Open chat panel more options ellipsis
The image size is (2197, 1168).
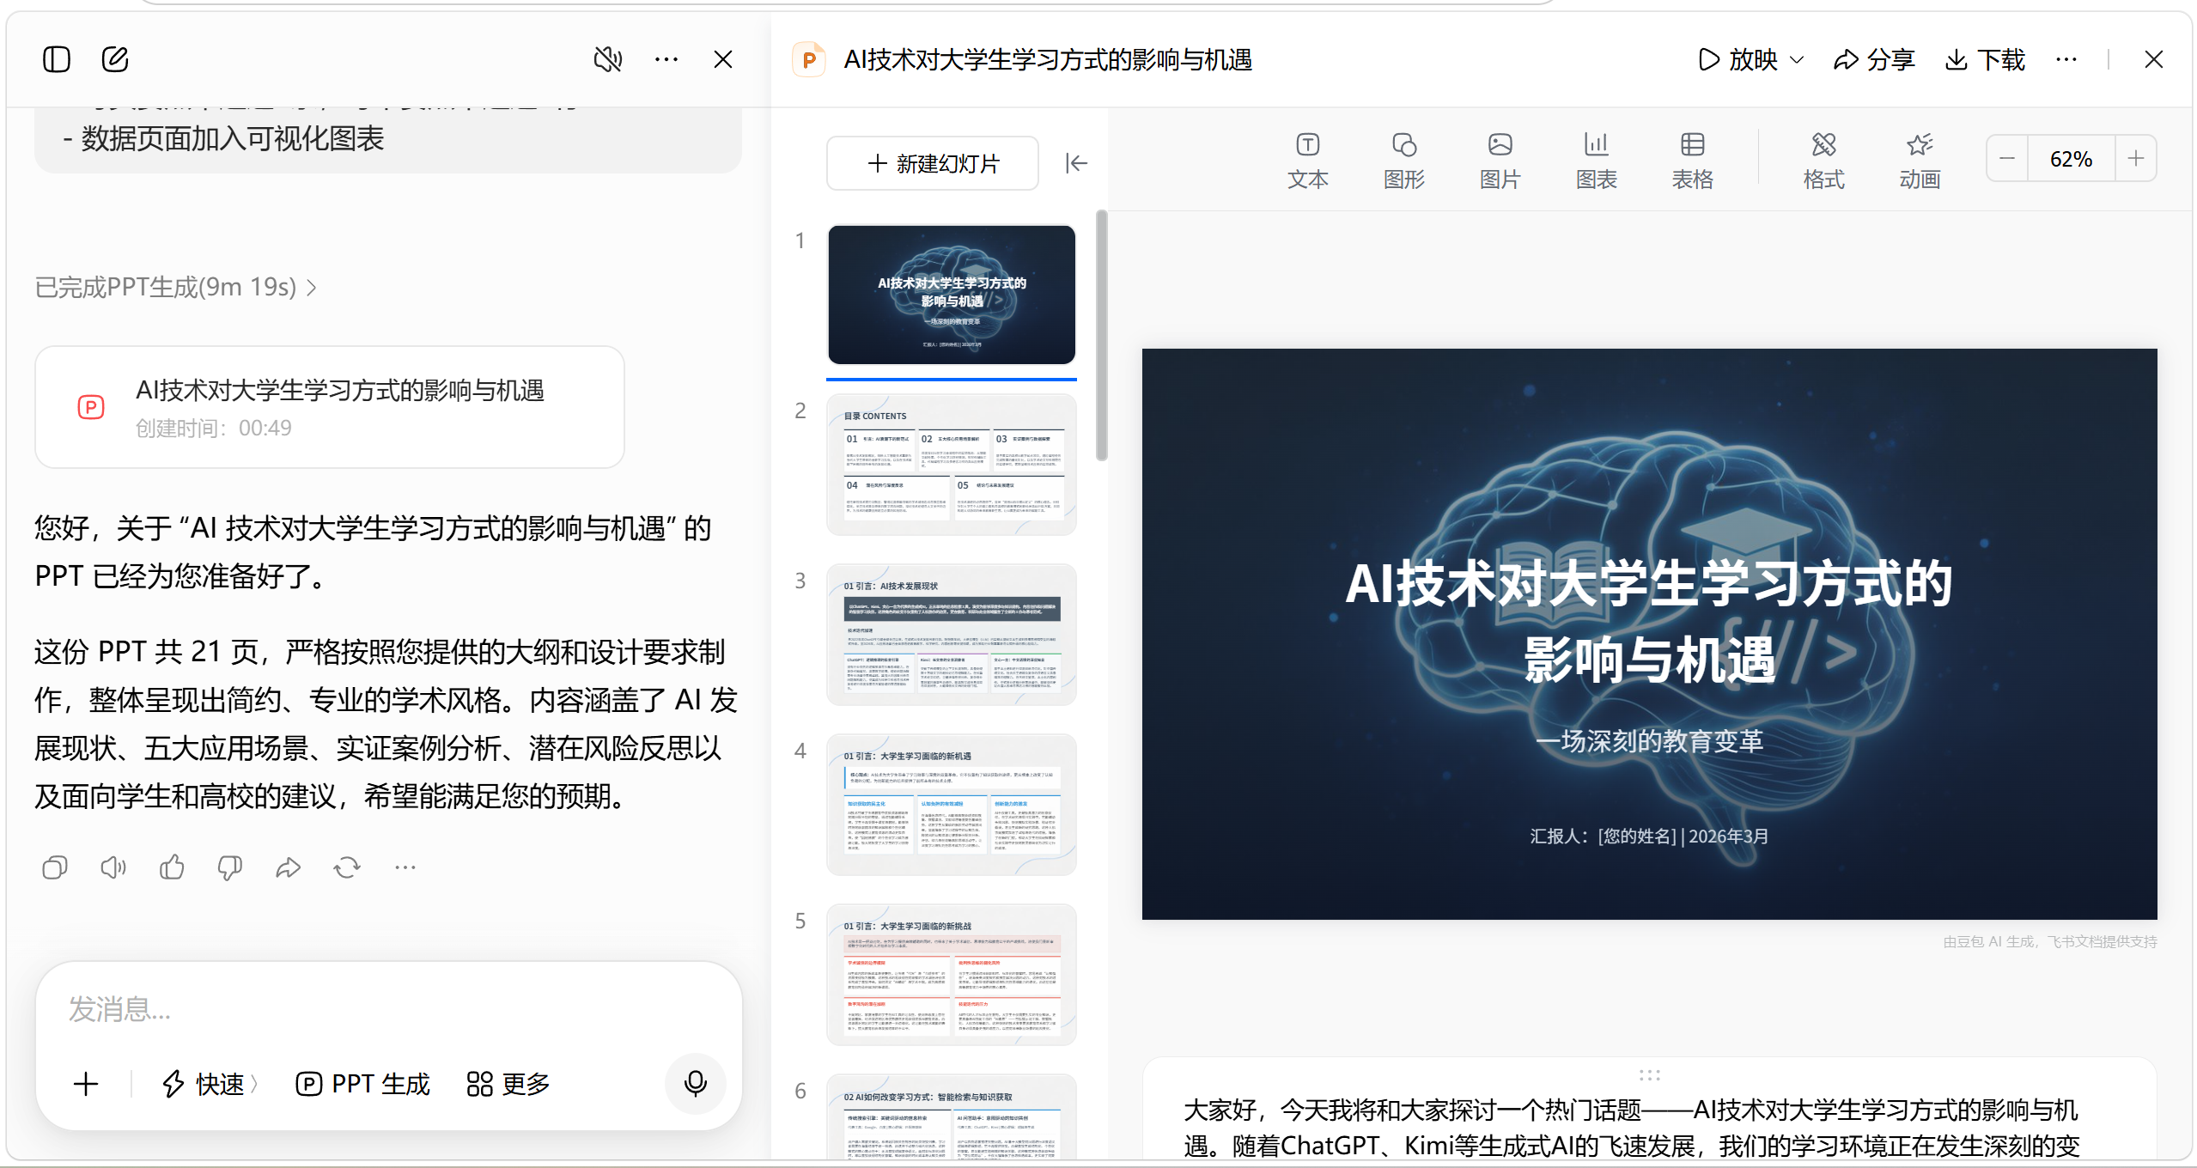coord(666,59)
